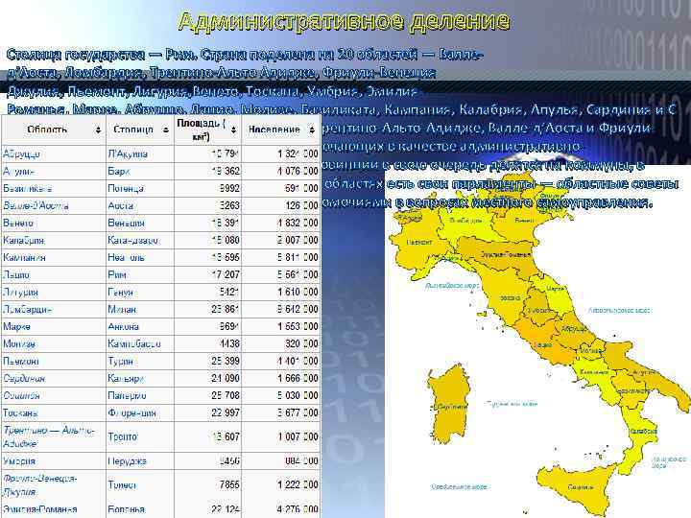Image resolution: width=691 pixels, height=518 pixels.
Task: Select population value 126 000
Action: tap(301, 205)
